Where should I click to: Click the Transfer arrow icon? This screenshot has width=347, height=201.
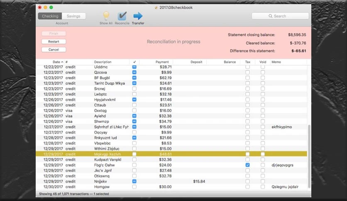(x=138, y=16)
